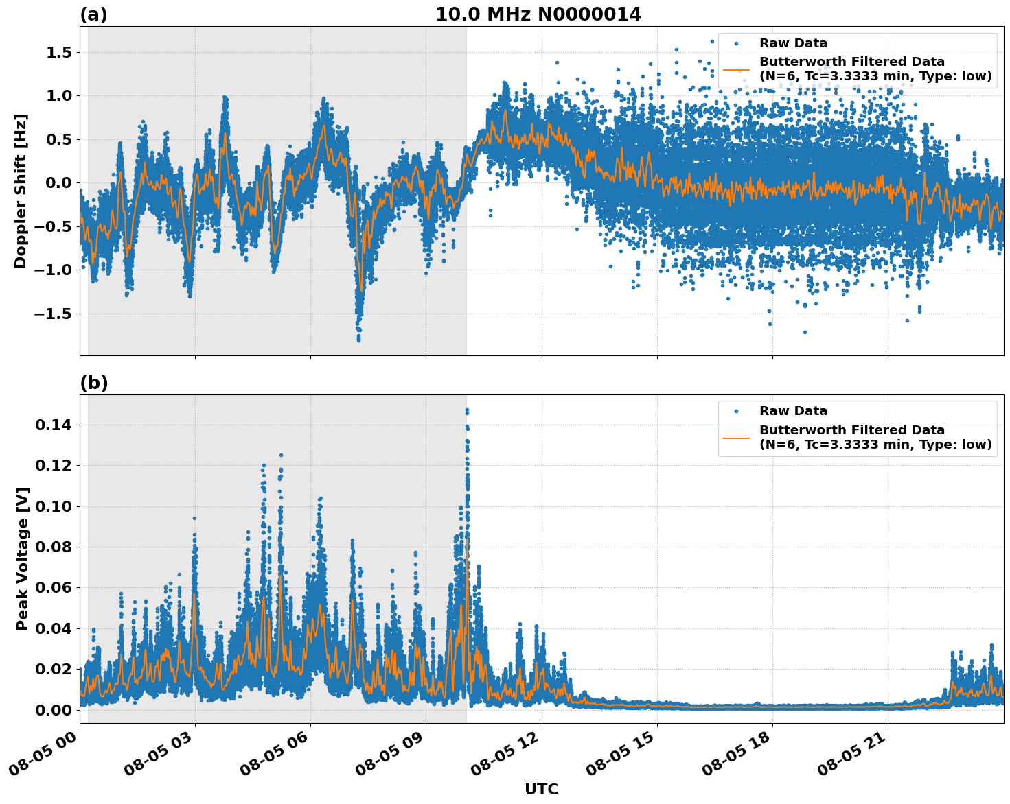
Task: Click the '0.08' Peak Voltage tick label
Action: coord(54,547)
